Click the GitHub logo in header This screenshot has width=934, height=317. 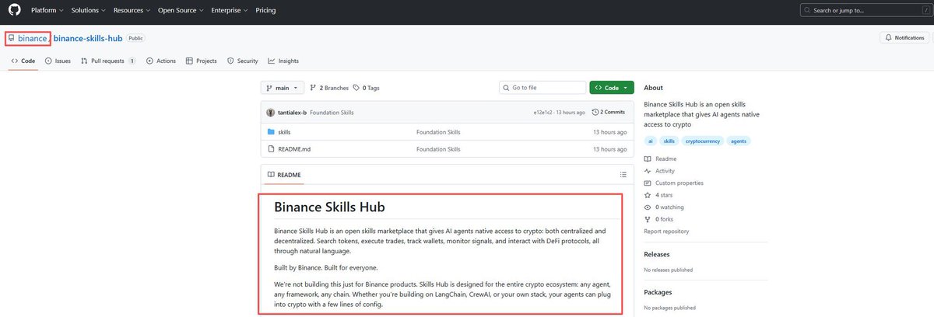15,11
